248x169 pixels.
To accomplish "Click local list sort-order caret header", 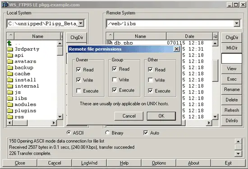I will [x=11, y=36].
